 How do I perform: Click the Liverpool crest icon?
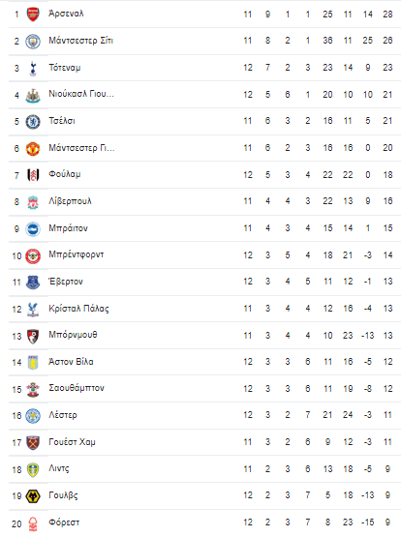33,202
